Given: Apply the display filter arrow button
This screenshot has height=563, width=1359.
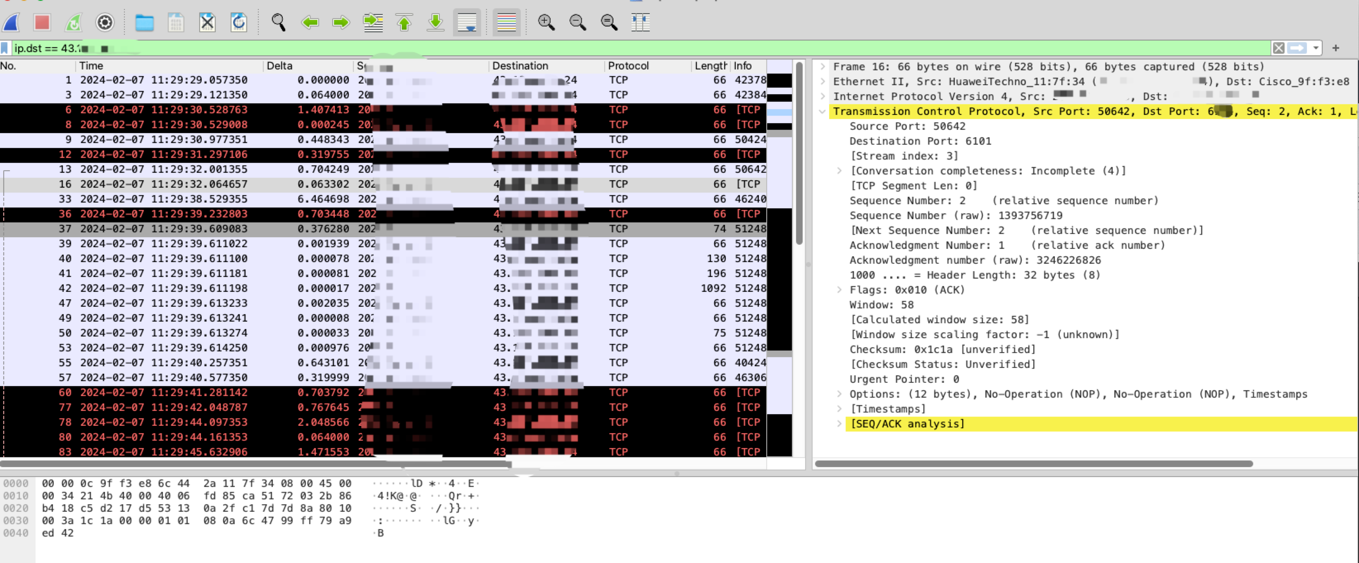Looking at the screenshot, I should (1297, 48).
